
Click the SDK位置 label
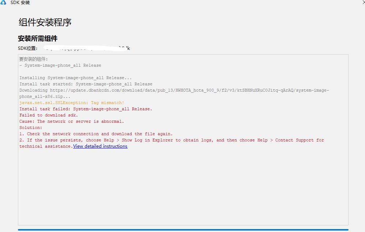click(27, 48)
